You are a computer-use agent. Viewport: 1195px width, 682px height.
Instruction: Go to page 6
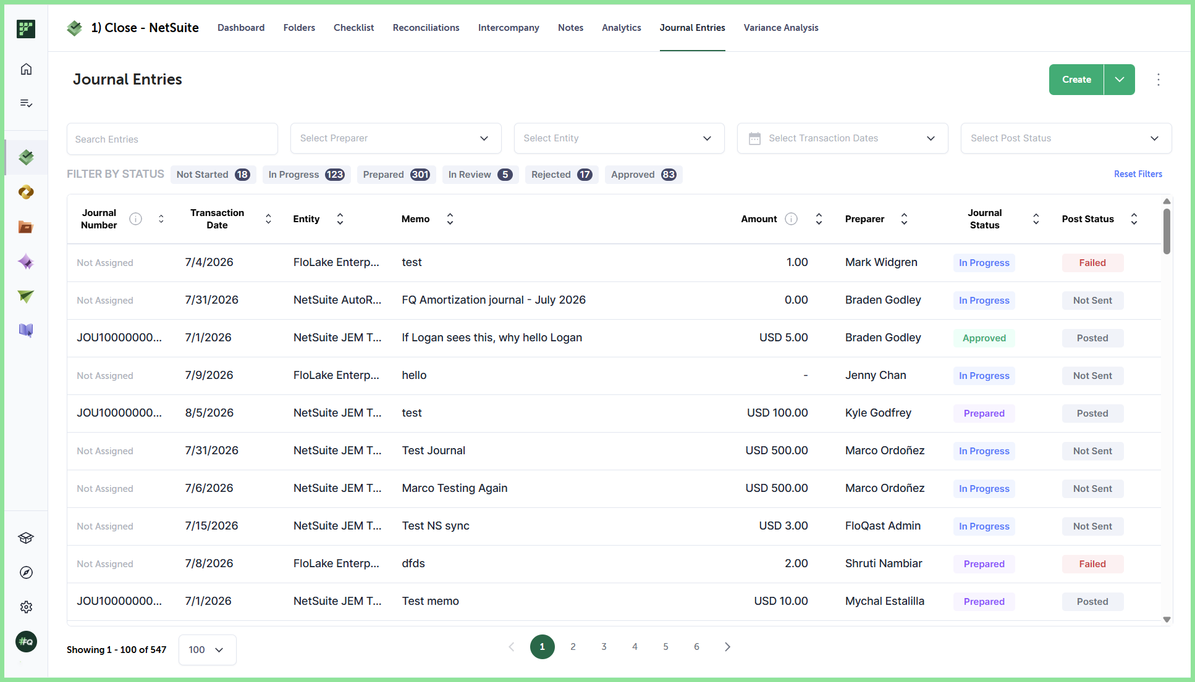pos(697,647)
